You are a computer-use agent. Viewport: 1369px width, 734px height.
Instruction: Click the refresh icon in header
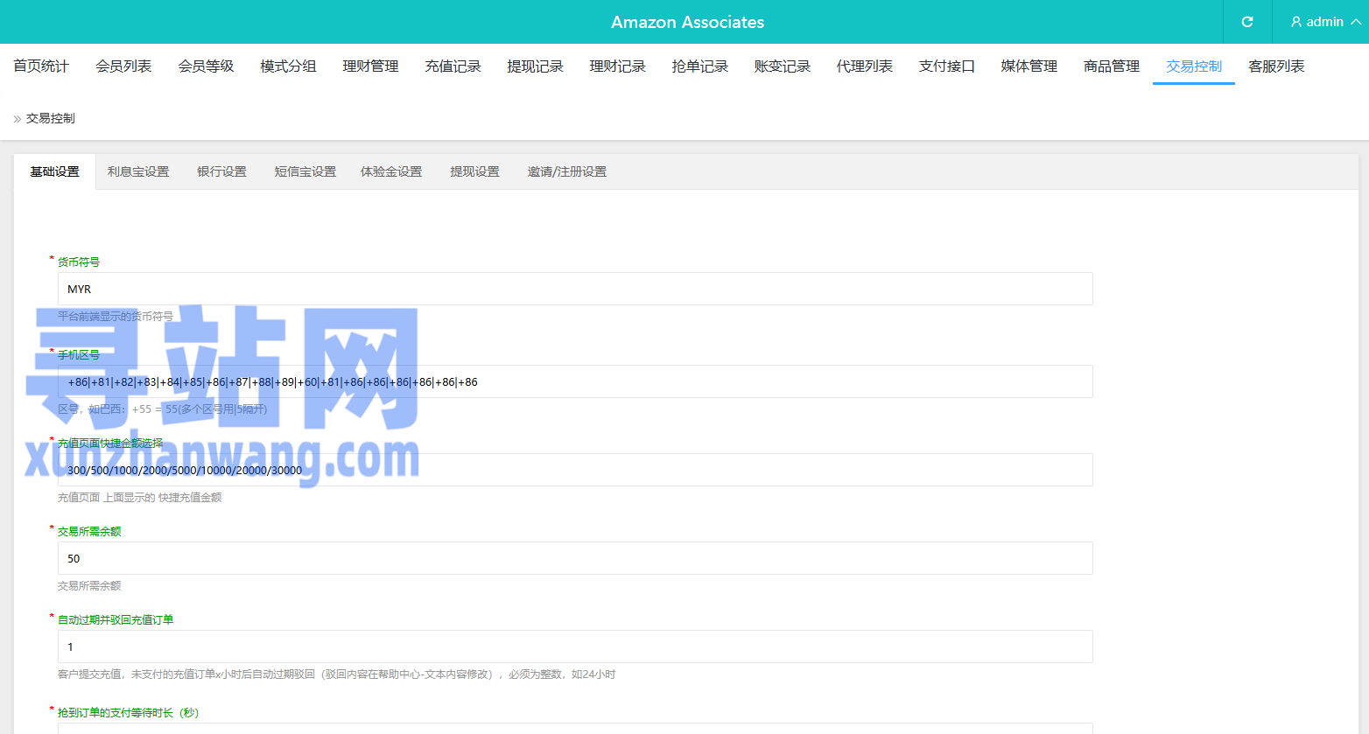[1247, 22]
